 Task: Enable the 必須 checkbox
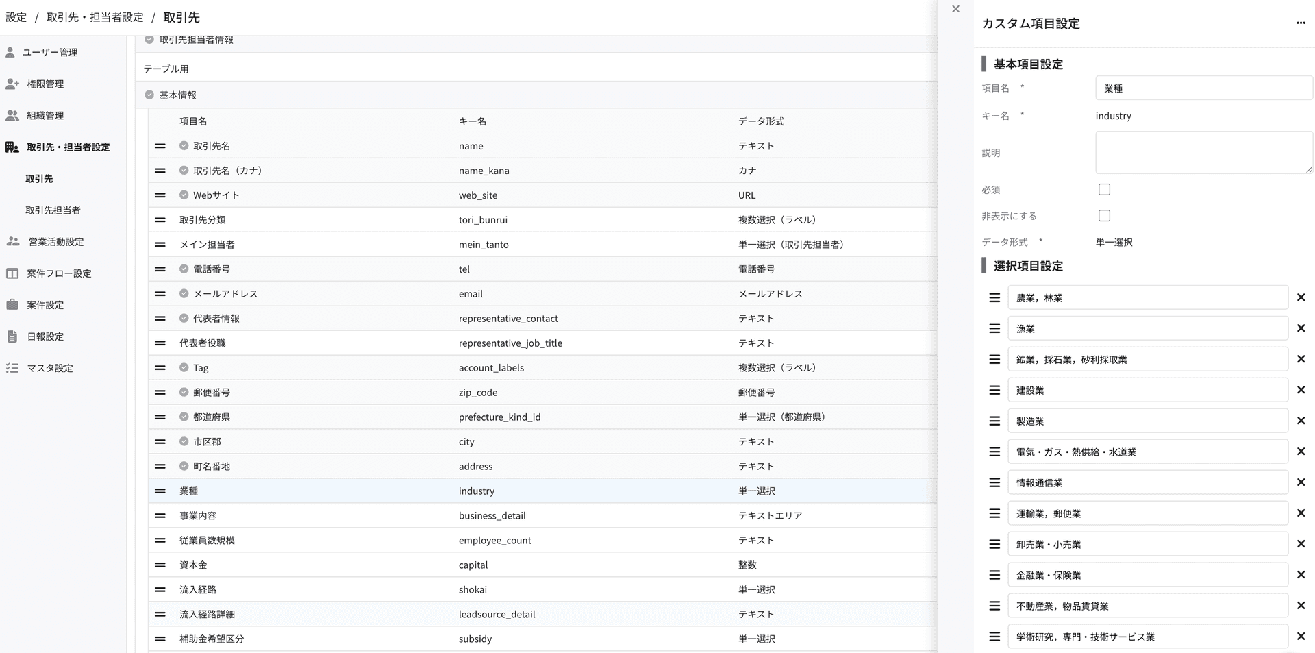[x=1104, y=189]
